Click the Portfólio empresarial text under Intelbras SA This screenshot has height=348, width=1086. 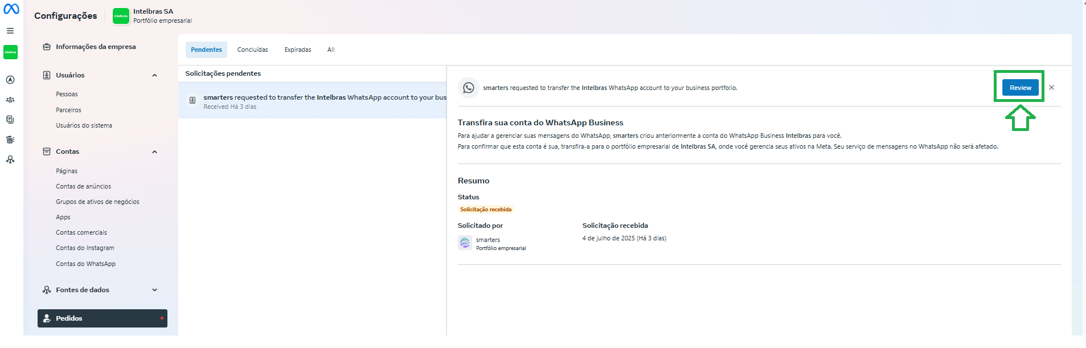[x=162, y=21]
